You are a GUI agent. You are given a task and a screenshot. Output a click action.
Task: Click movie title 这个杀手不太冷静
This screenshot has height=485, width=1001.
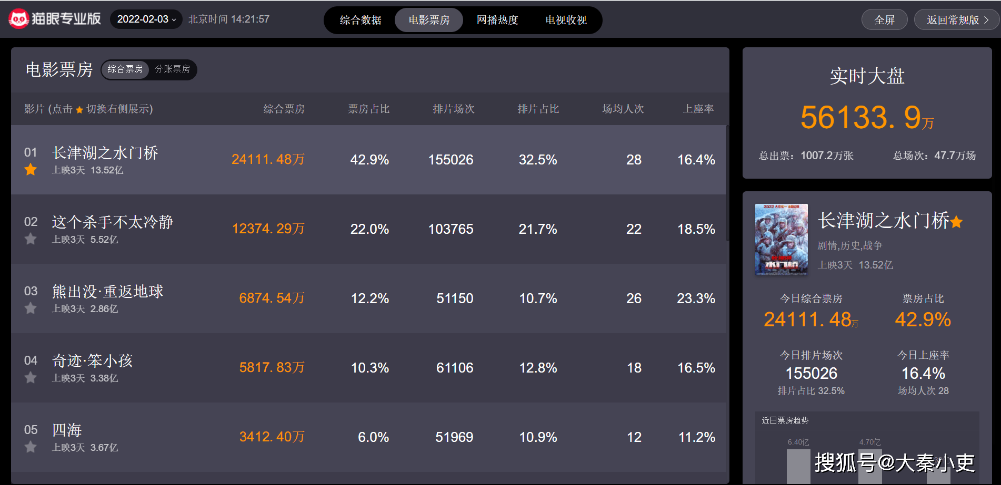(x=113, y=222)
